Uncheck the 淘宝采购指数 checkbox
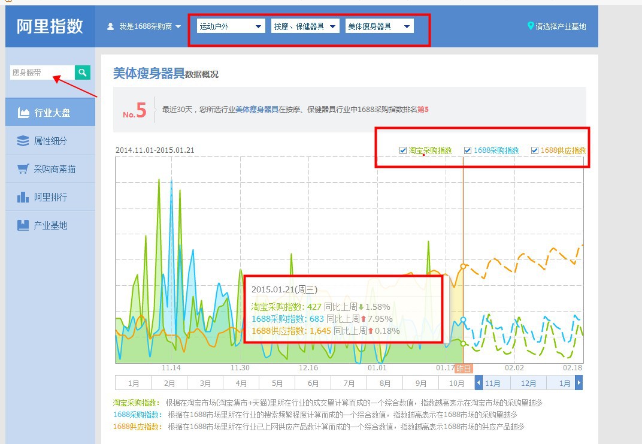 click(x=403, y=150)
